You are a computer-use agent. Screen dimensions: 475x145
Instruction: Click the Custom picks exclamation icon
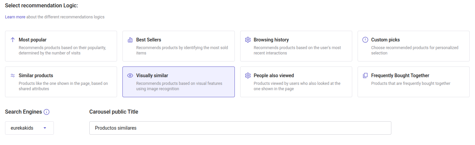pos(365,40)
